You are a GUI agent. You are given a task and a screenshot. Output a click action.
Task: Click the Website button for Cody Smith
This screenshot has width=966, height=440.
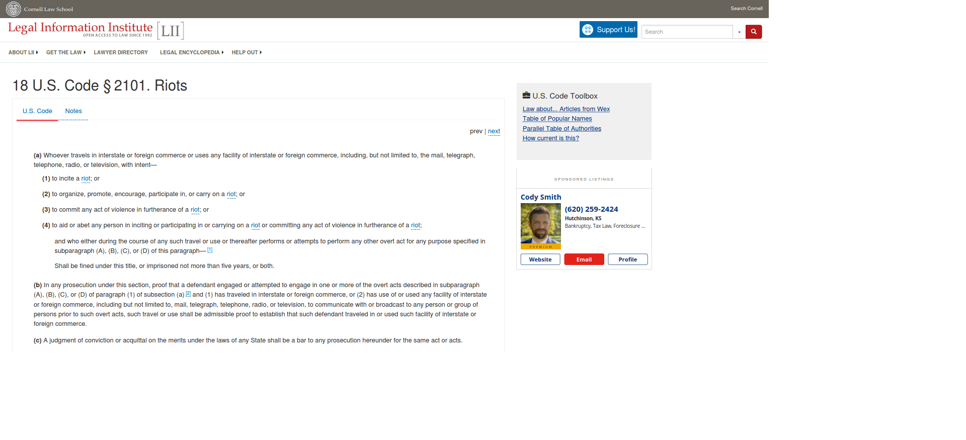(540, 259)
